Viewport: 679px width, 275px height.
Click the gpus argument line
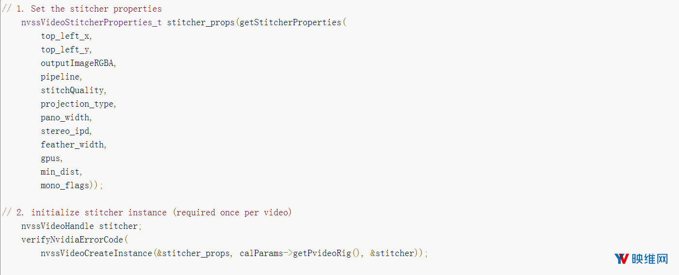(x=51, y=158)
